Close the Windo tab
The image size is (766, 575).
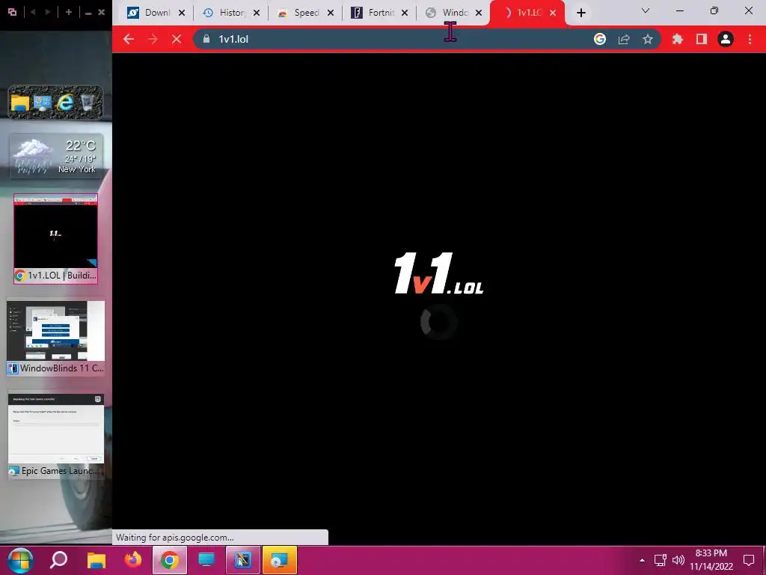click(479, 13)
